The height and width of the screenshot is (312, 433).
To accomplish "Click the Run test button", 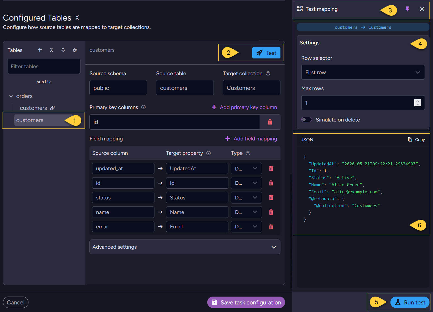I will 410,302.
